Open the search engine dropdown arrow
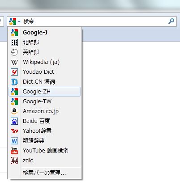180x186 pixels. 19,21
